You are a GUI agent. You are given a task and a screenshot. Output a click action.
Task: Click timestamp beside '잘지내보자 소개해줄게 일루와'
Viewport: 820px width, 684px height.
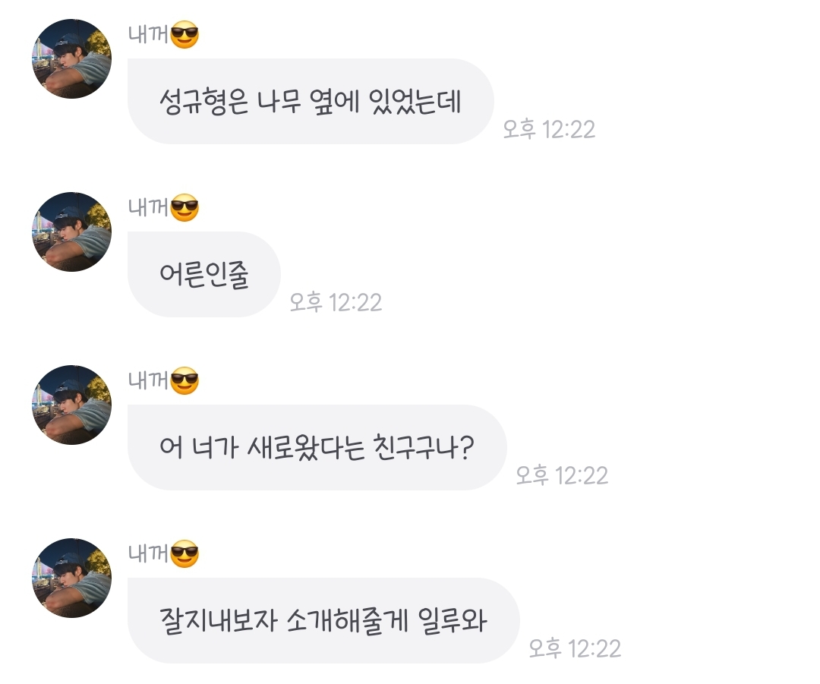click(x=575, y=648)
